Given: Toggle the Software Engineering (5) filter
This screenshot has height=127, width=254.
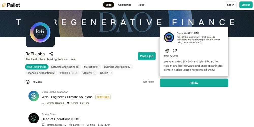Looking at the screenshot, I should point(65,67).
